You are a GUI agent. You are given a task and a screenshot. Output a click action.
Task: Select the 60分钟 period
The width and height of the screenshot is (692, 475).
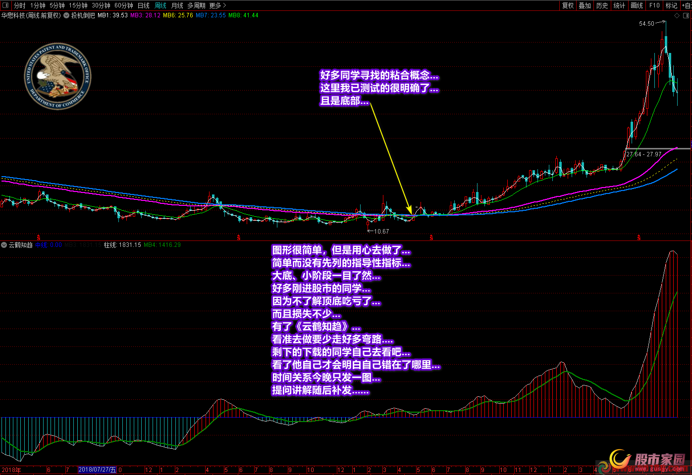(123, 5)
